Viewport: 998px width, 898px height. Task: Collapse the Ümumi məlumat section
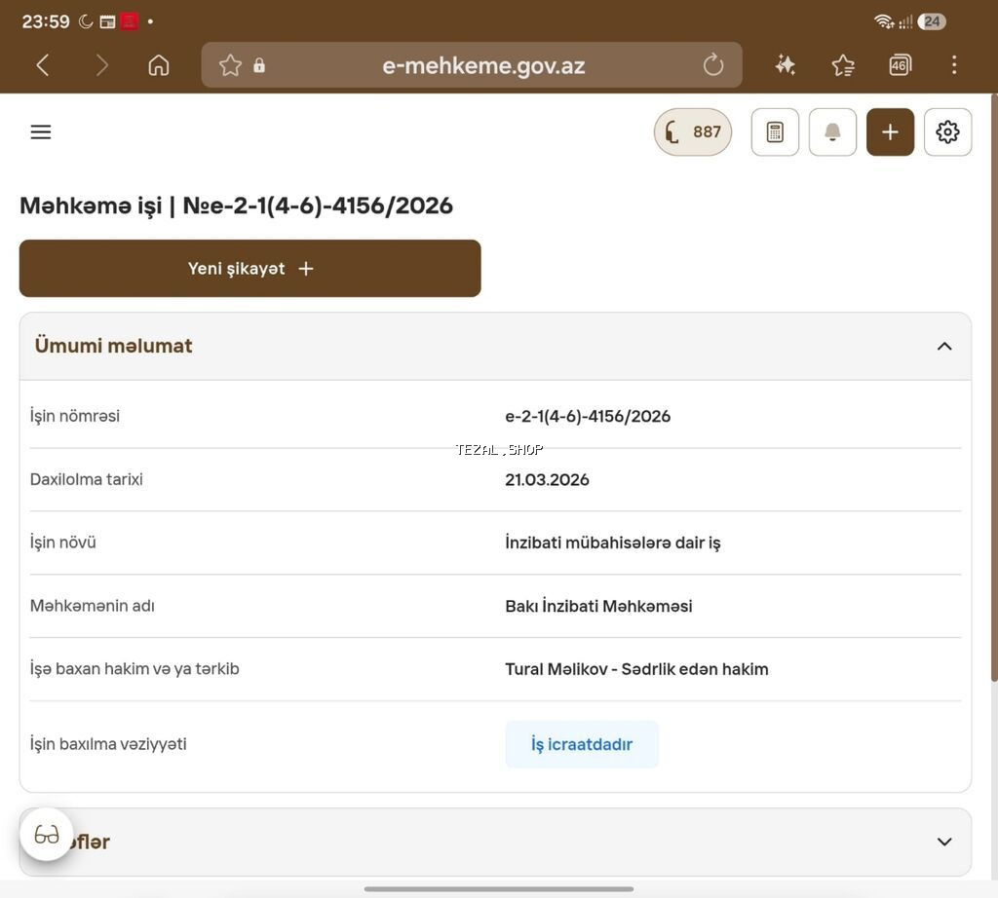coord(943,346)
